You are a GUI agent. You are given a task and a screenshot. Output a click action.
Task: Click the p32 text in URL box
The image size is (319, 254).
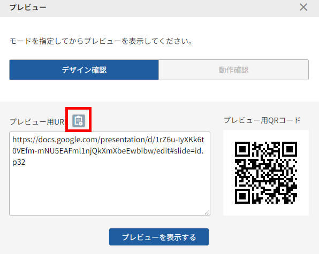pos(19,163)
